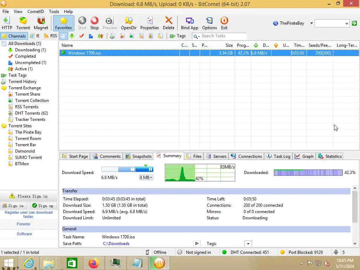Click the Torrent History toolbar icon
Image resolution: width=360 pixels, height=270 pixels.
(x=112, y=36)
